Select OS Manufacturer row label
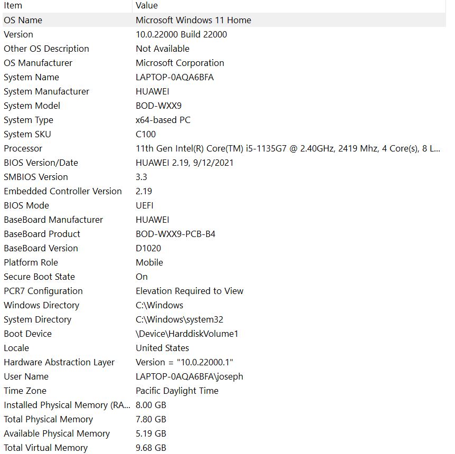 (38, 63)
